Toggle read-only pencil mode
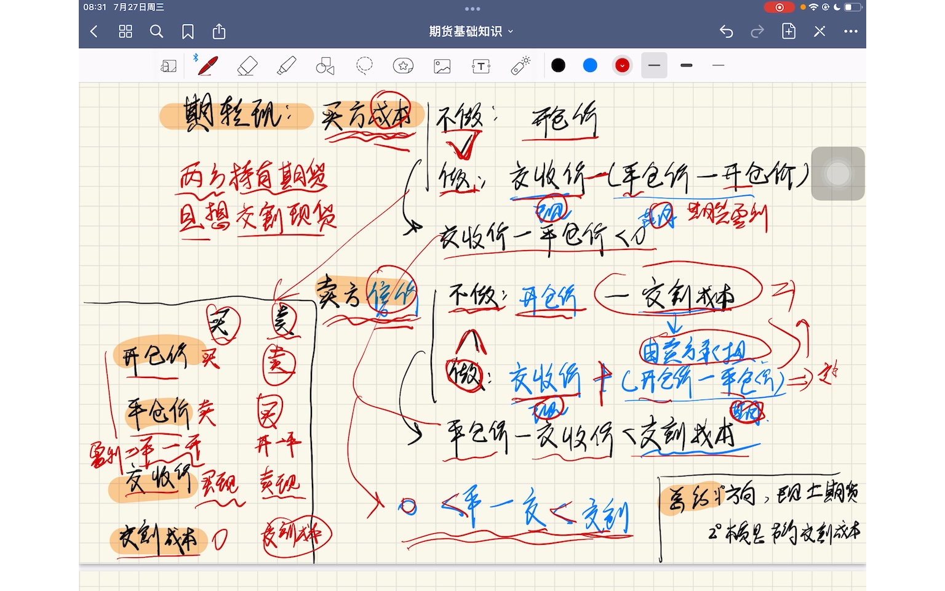Screen dimensions: 945x591 pyautogui.click(x=819, y=31)
